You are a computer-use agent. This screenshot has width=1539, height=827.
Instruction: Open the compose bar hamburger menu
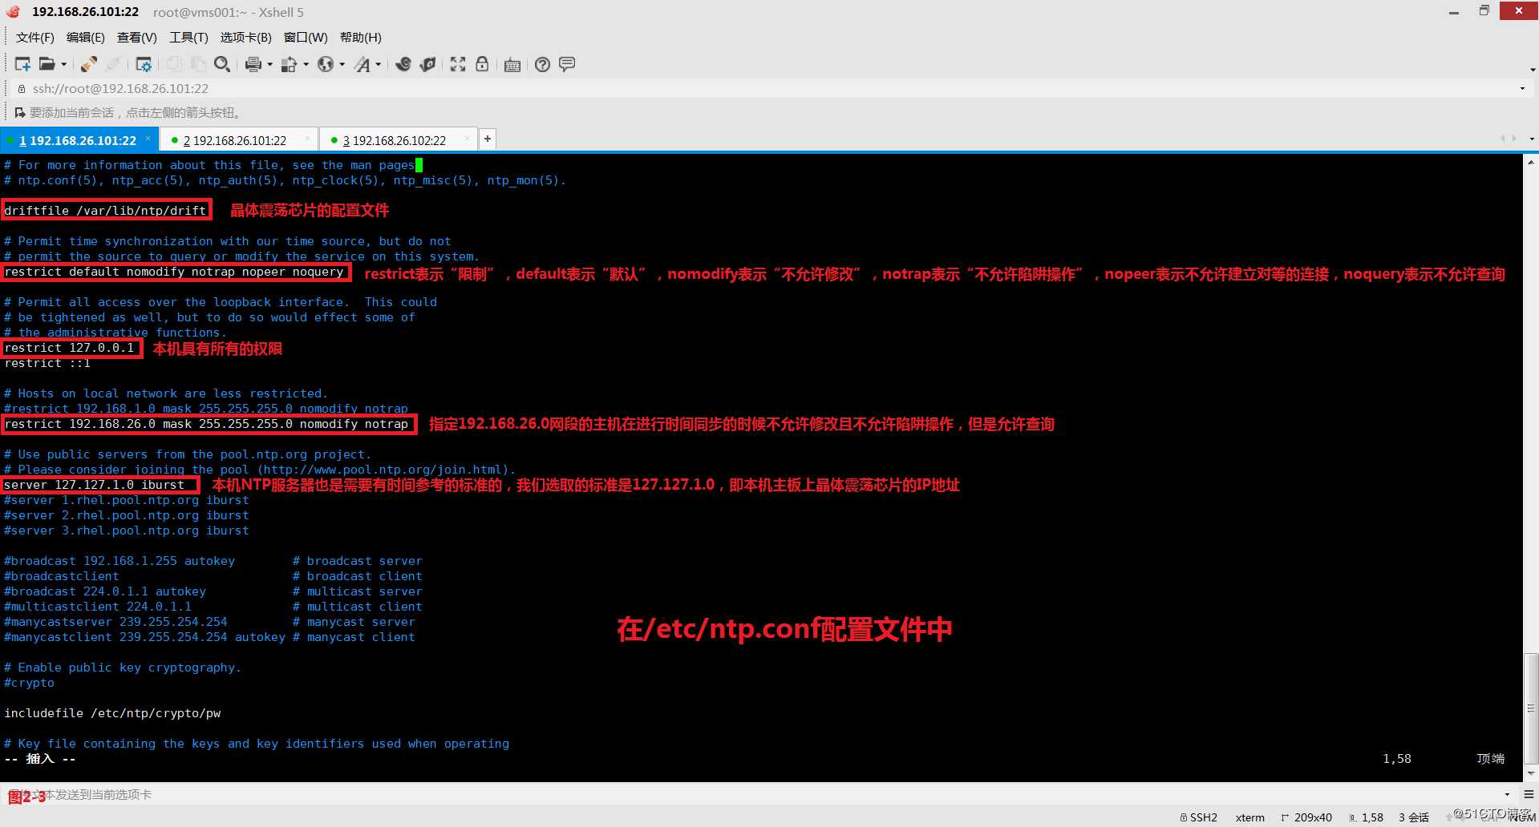(1529, 795)
